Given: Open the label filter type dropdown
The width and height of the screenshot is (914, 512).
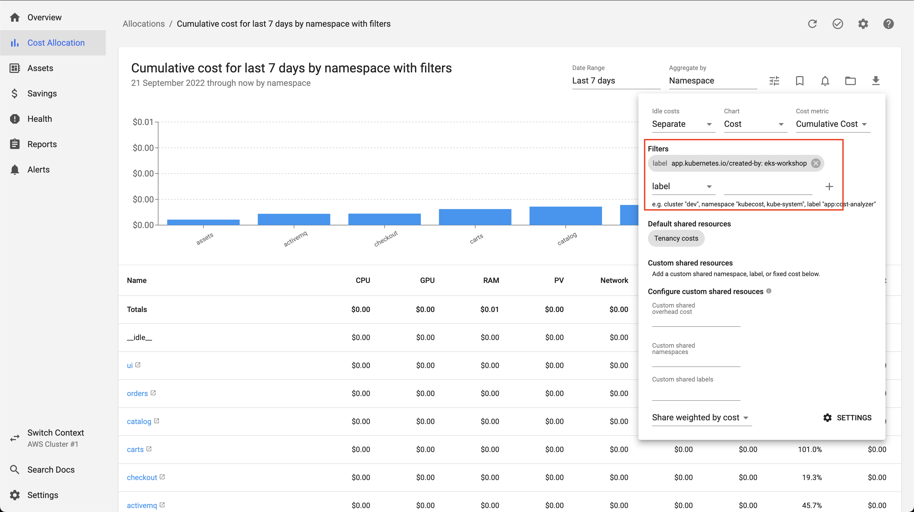Looking at the screenshot, I should pos(682,186).
